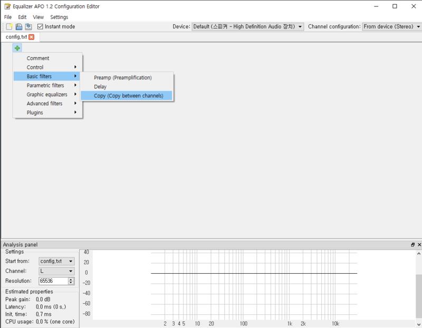
Task: Minimize the Configuration Editor window
Action: tap(376, 6)
